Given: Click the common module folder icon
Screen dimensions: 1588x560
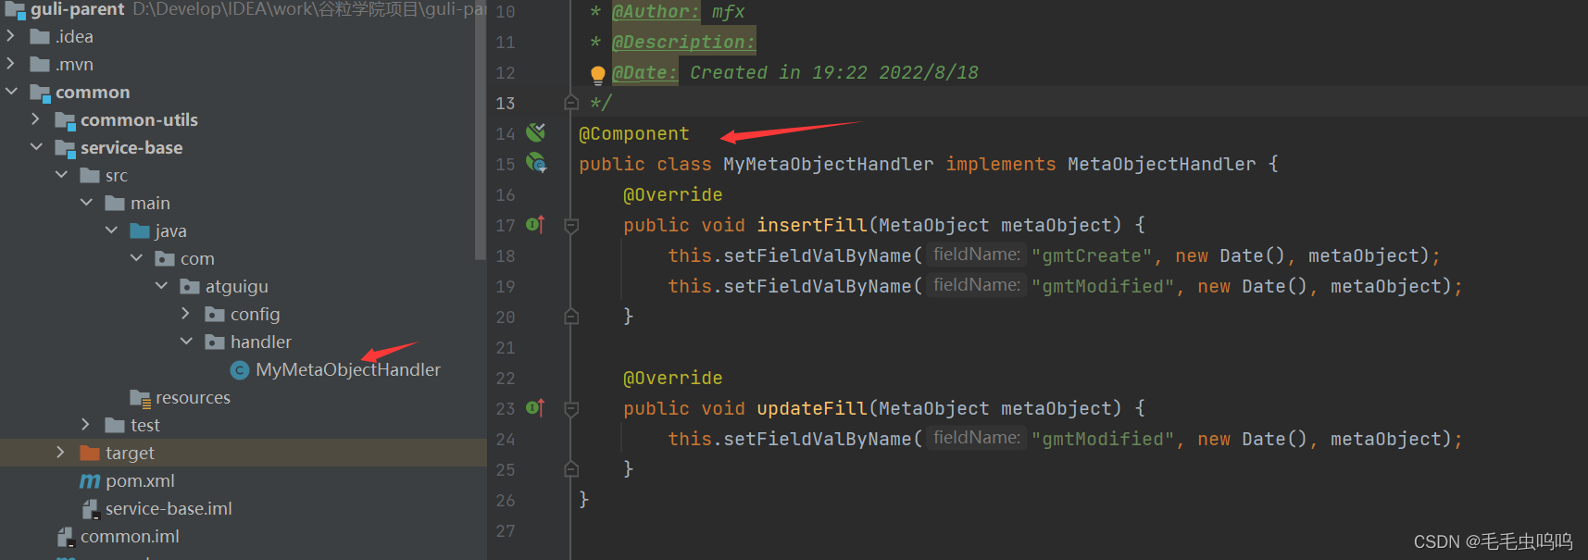Looking at the screenshot, I should pos(40,93).
